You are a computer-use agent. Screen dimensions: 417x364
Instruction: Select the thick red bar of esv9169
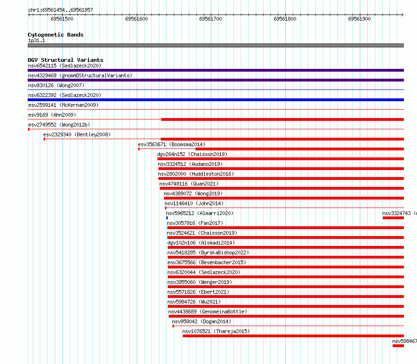click(x=283, y=119)
